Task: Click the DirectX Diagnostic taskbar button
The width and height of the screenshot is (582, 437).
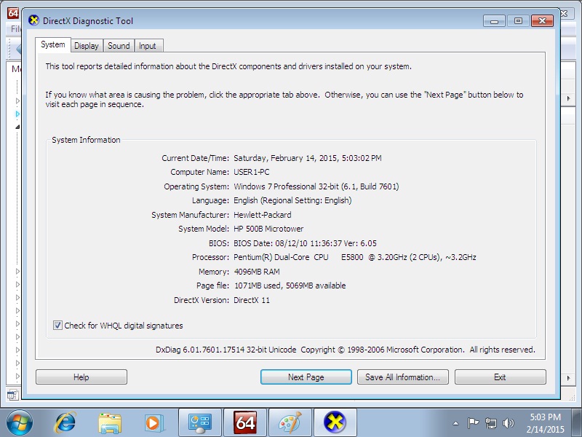Action: tap(335, 422)
